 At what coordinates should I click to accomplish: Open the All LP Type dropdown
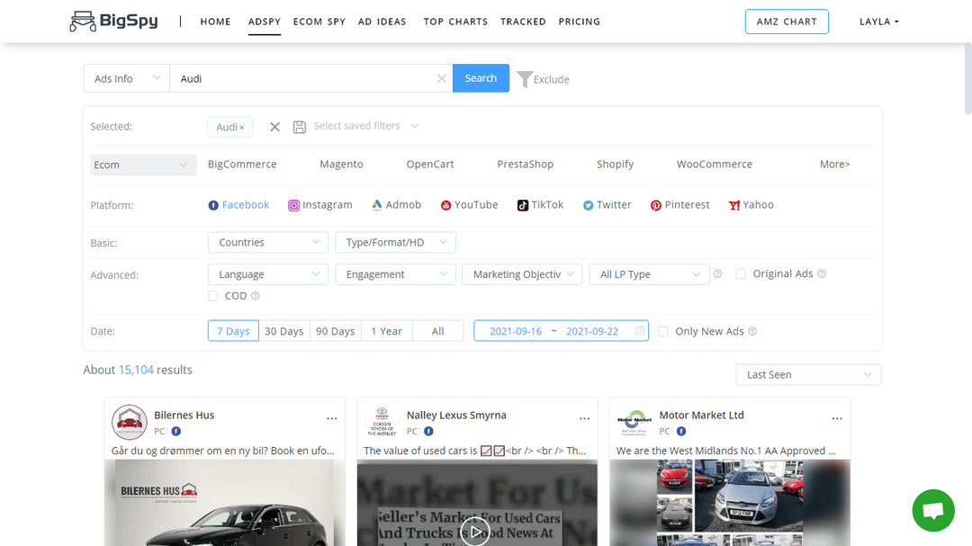(649, 274)
